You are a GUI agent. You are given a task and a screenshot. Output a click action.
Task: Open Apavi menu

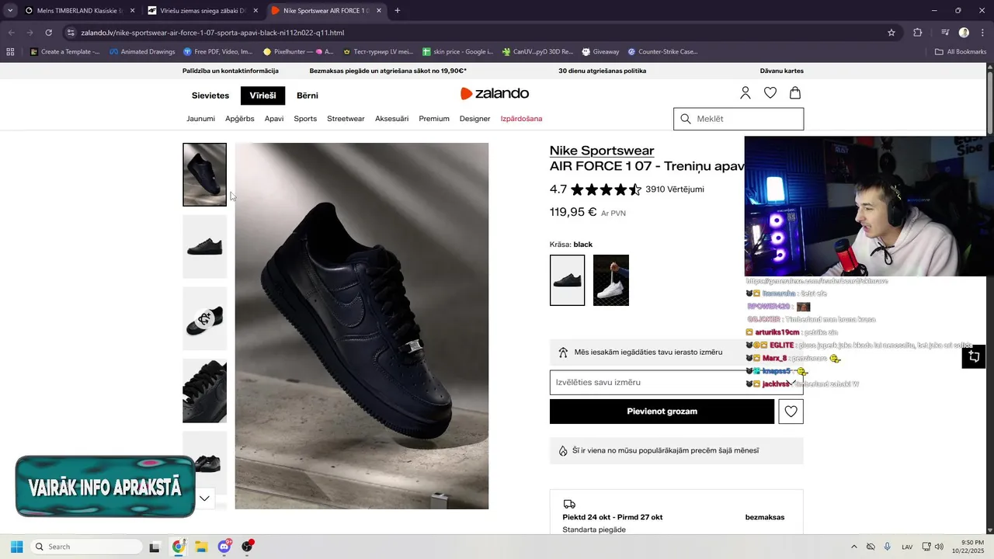click(x=274, y=119)
